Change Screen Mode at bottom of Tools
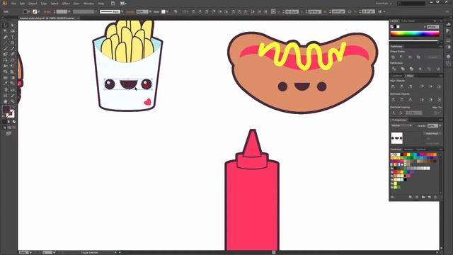Image resolution: width=453 pixels, height=255 pixels. (8, 134)
